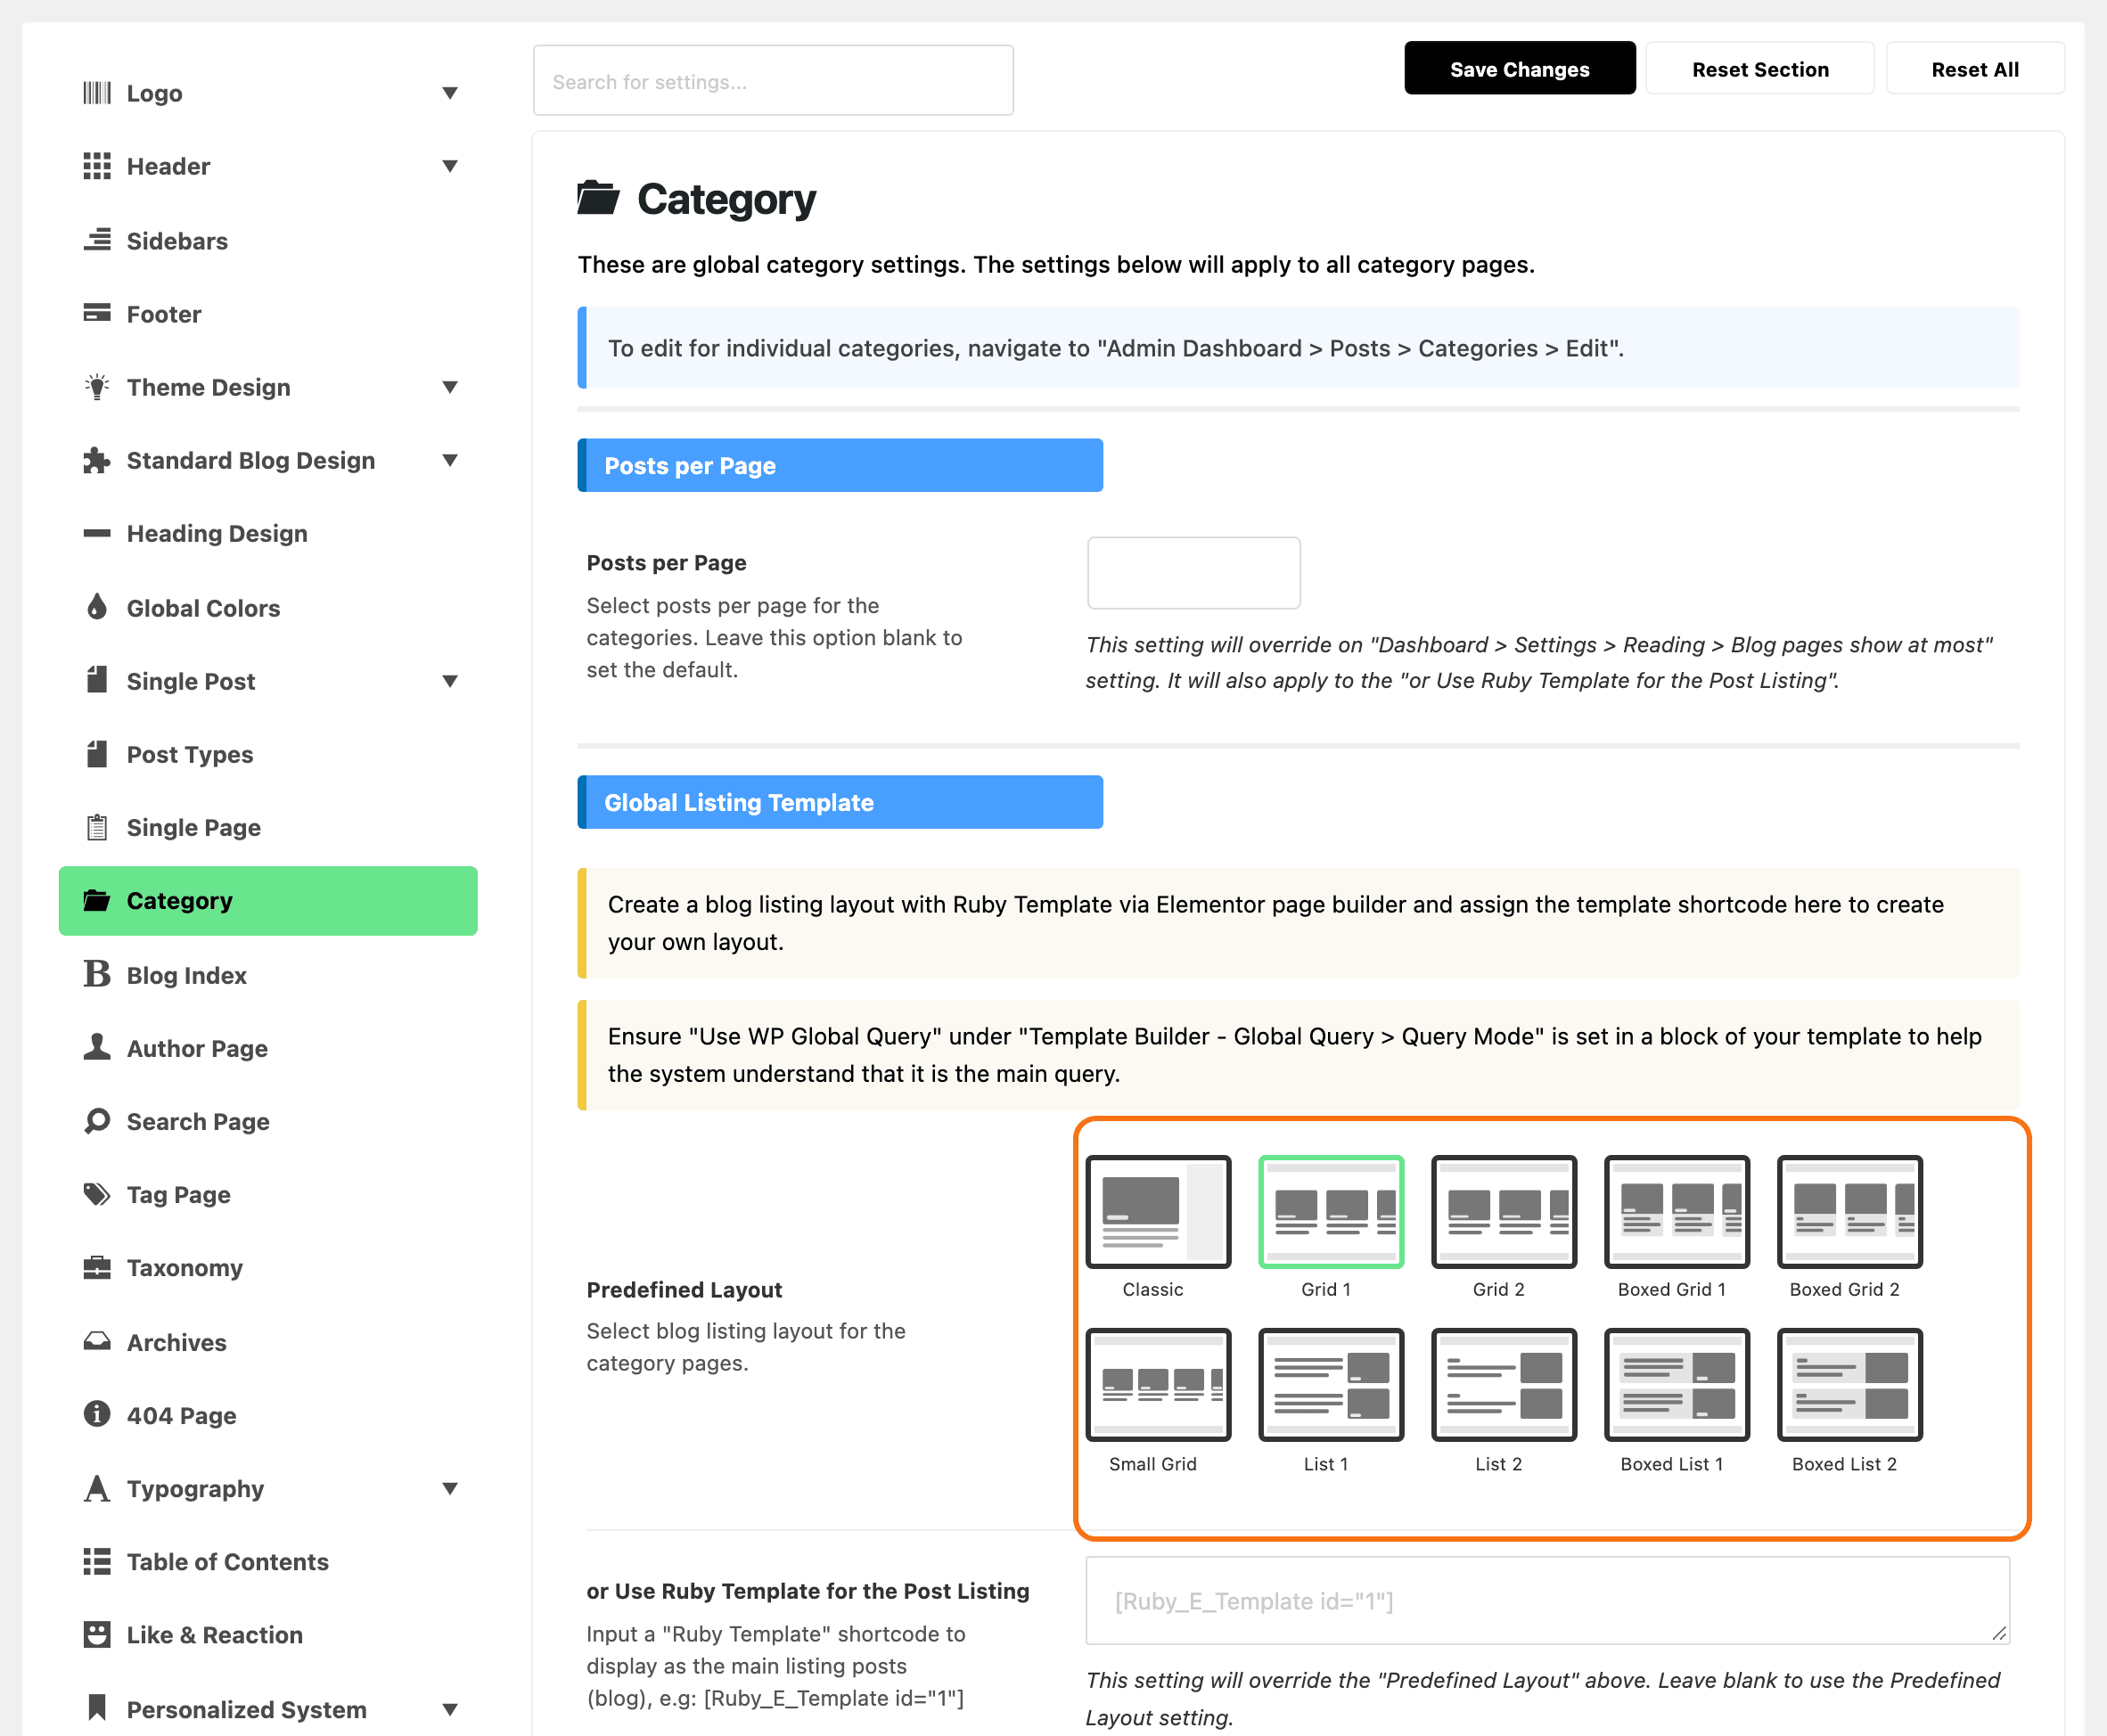
Task: Choose the Grid 2 layout option
Action: (1504, 1212)
